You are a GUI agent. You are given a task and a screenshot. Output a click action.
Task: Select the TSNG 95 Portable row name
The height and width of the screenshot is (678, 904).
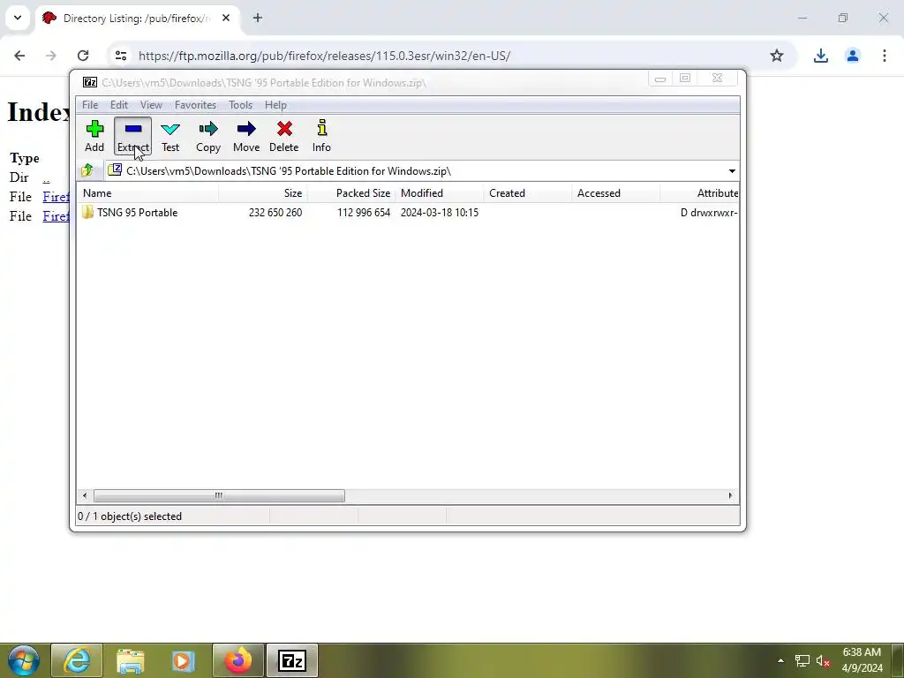point(137,213)
